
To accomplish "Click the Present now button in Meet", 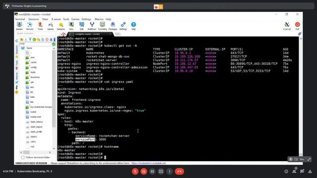I will (x=161, y=172).
